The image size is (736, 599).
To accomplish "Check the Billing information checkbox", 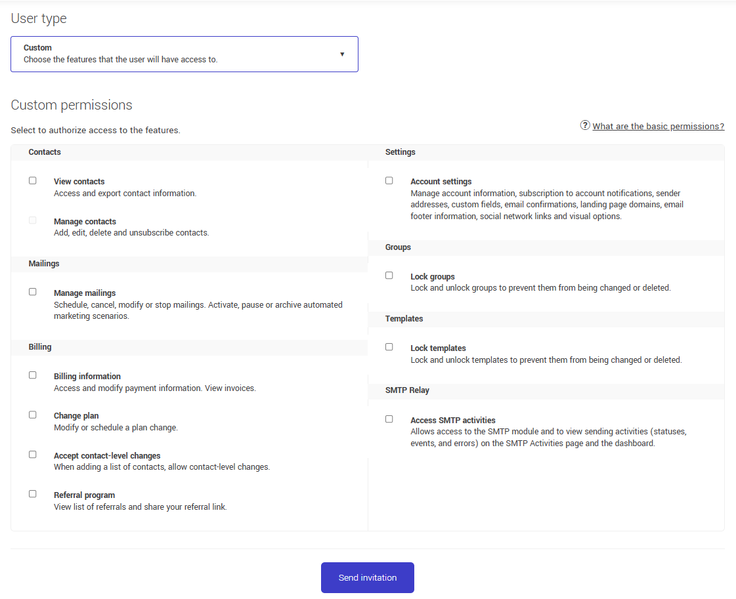I will [32, 375].
